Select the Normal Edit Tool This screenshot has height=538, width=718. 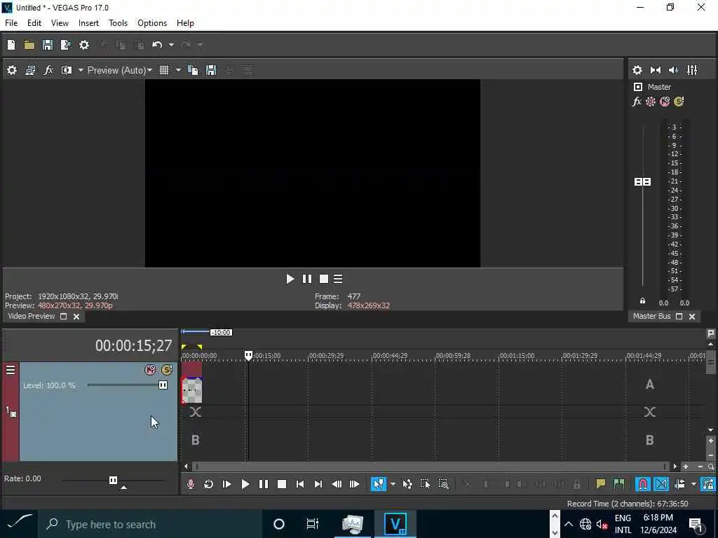[x=379, y=484]
